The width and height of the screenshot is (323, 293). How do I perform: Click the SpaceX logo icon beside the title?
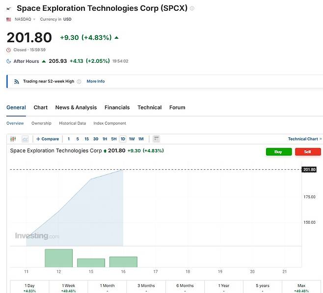click(9, 9)
